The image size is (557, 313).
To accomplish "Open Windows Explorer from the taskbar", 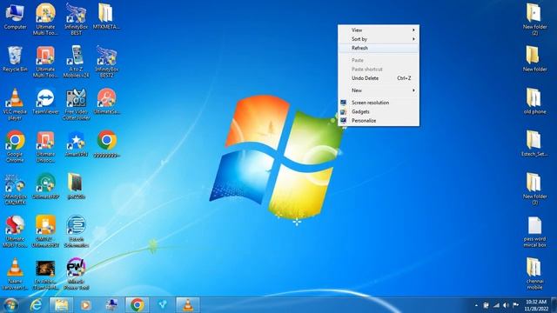I will click(61, 305).
